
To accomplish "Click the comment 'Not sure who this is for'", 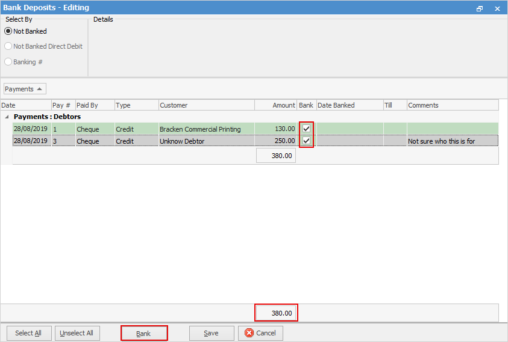I will tap(441, 141).
